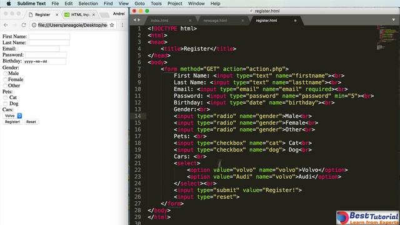Open the View menu

pyautogui.click(x=124, y=4)
